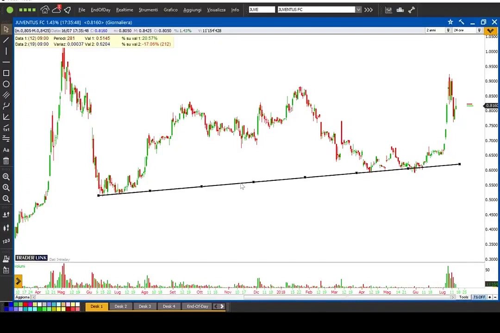The height and width of the screenshot is (333, 500).
Task: Pick the red color swatch in top row
Action: pyautogui.click(x=25, y=305)
